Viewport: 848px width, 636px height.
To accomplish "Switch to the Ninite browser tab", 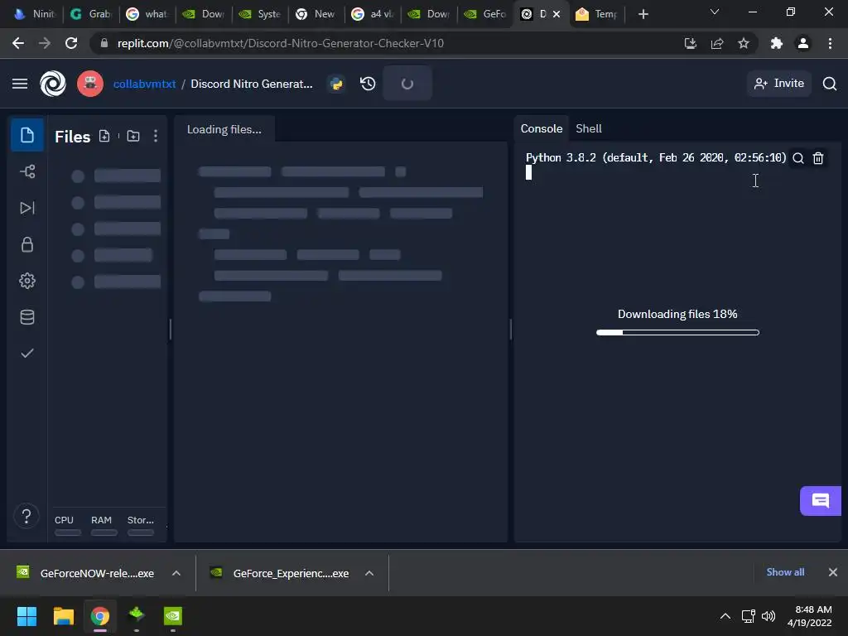I will pyautogui.click(x=34, y=14).
